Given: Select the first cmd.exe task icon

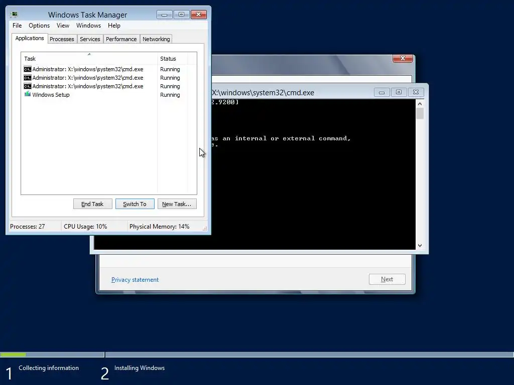Looking at the screenshot, I should coord(28,69).
